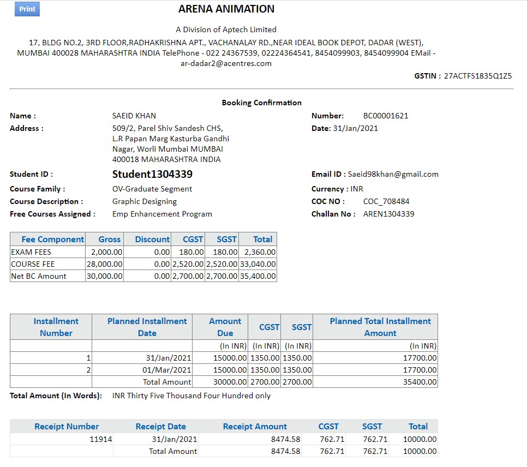The image size is (527, 467).
Task: Click 'Emp Enhancement Program' free course
Action: coord(162,214)
